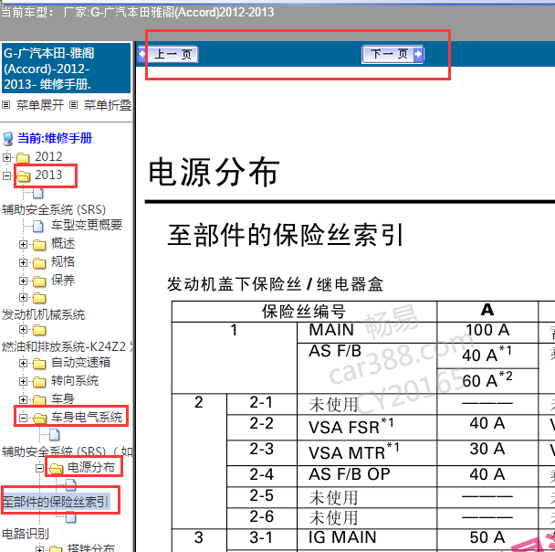Viewport: 555px width, 552px height.
Task: Click the 保险丝编号 column header
Action: coord(304,312)
